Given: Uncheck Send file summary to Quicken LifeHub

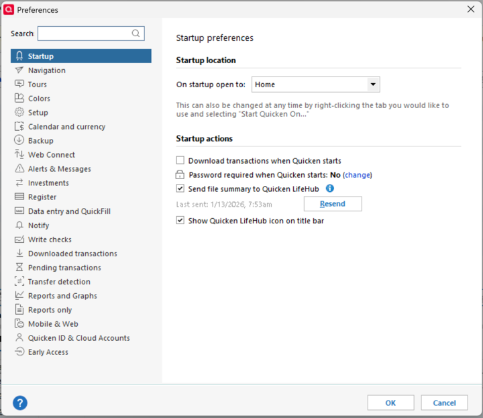Looking at the screenshot, I should pyautogui.click(x=180, y=189).
